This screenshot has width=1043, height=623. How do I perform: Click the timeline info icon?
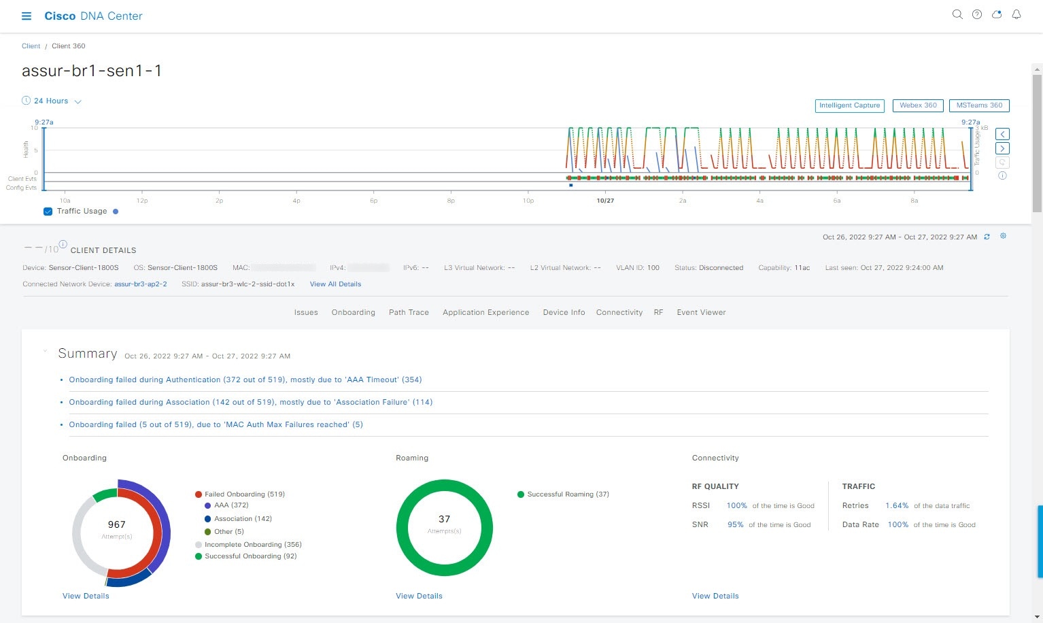click(x=1002, y=175)
